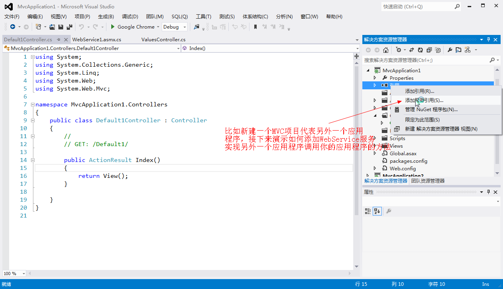
Task: Open the 体系结构(C) menu
Action: tap(255, 17)
